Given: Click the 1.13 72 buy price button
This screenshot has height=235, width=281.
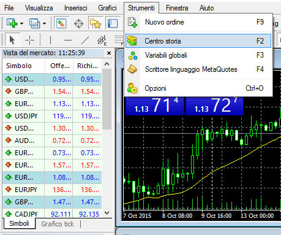Looking at the screenshot, I should pyautogui.click(x=214, y=106).
